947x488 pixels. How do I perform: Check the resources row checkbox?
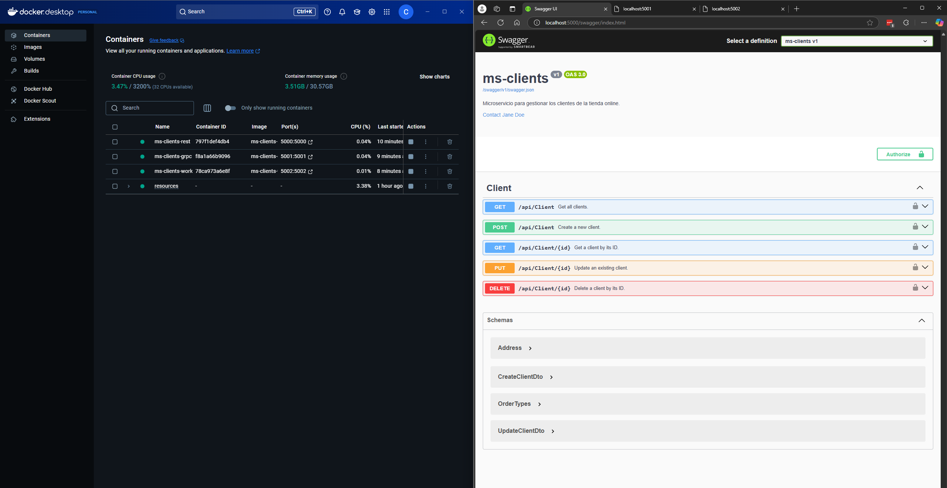115,186
